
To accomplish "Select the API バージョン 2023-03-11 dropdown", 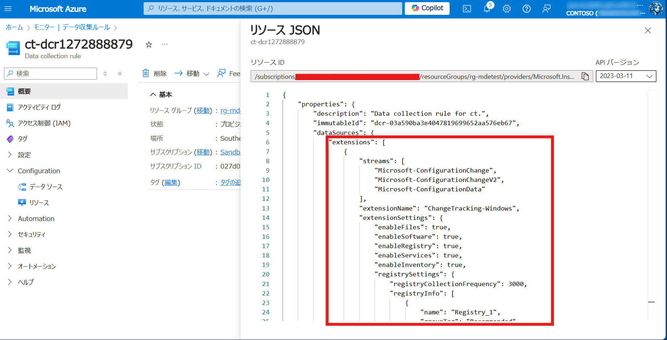I will [x=626, y=76].
